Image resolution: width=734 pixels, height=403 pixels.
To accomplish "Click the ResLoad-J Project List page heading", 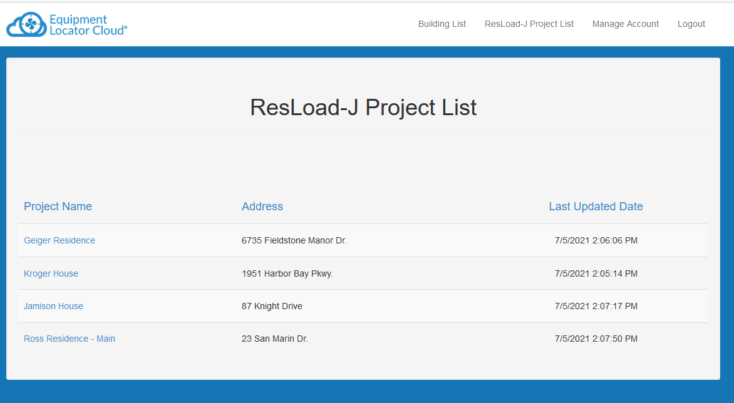I will 363,108.
